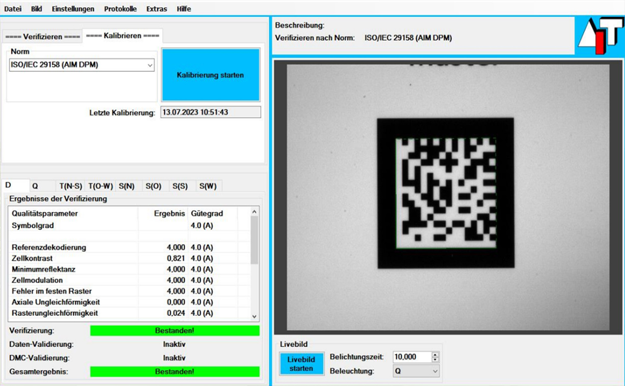
Task: Open the Protokolle menu
Action: (x=120, y=9)
